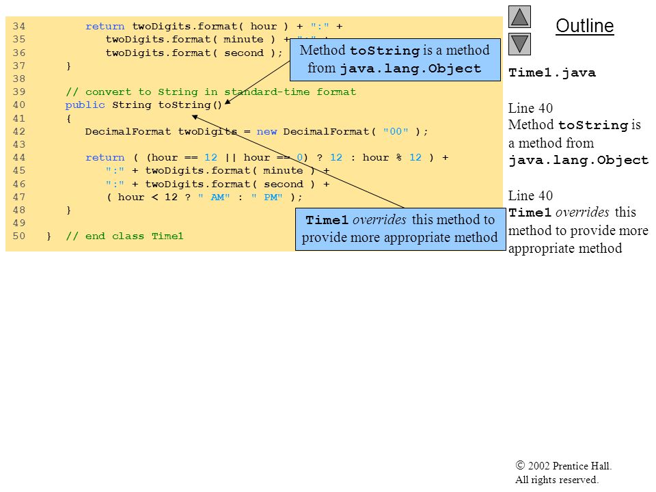This screenshot has height=492, width=656.
Task: Click first 'Line 40' note in sidebar
Action: (530, 109)
